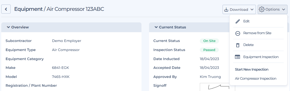Viewport: 290px width, 91px height.
Task: Open Equipment Inspection menu item
Action: point(258,57)
